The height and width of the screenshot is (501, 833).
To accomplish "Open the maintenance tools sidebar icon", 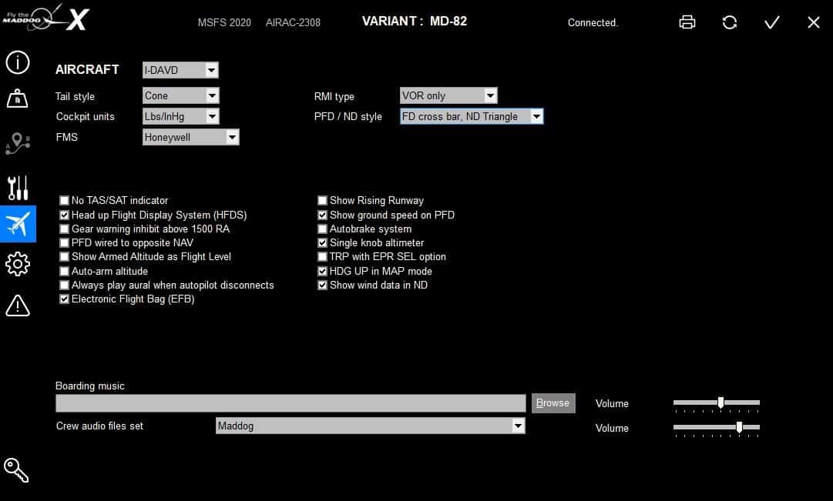I will tap(17, 186).
